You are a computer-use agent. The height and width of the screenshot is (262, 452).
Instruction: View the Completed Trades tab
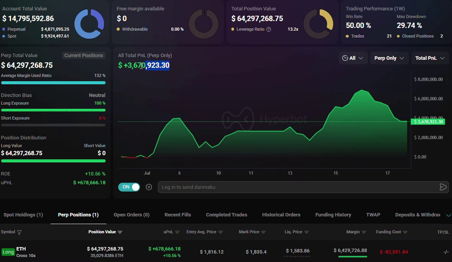click(226, 215)
